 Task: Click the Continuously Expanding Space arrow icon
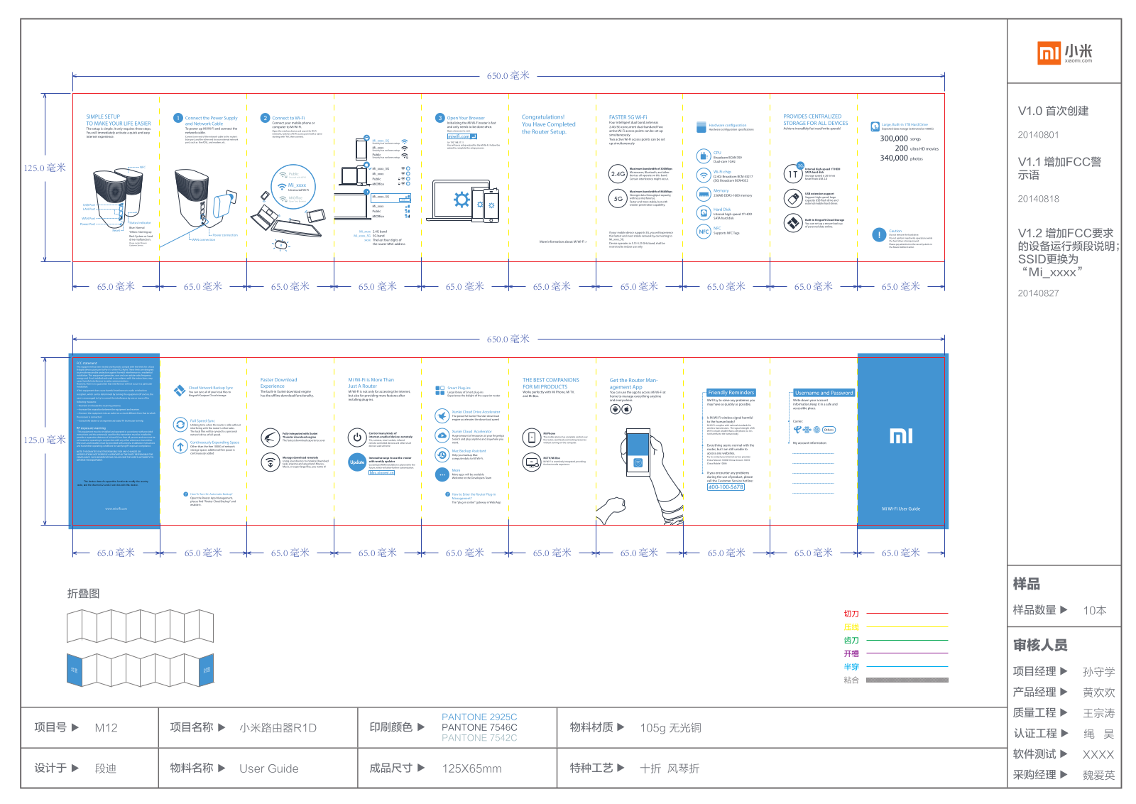pyautogui.click(x=180, y=446)
